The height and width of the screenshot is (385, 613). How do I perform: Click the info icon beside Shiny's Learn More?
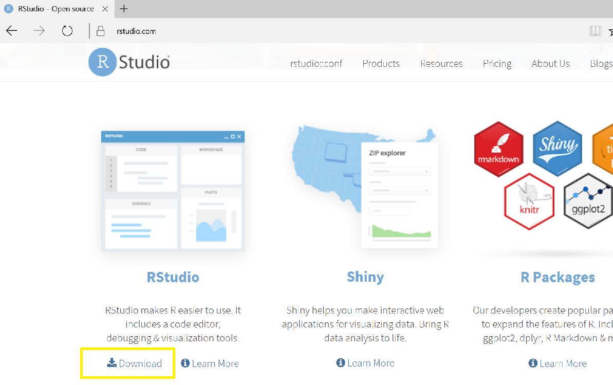pyautogui.click(x=340, y=363)
